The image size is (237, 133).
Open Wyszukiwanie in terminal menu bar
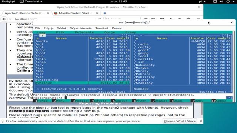(81, 28)
